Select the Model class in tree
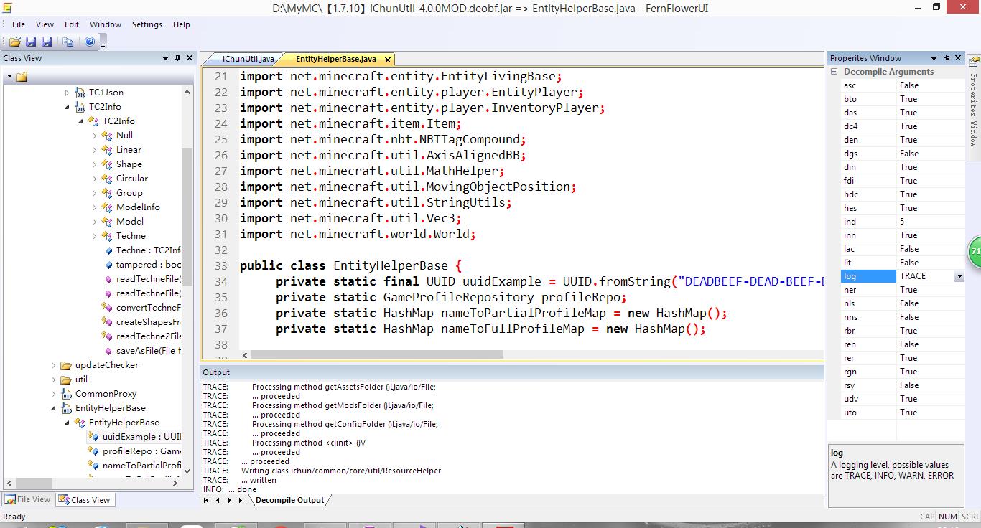The width and height of the screenshot is (981, 528). pos(130,222)
